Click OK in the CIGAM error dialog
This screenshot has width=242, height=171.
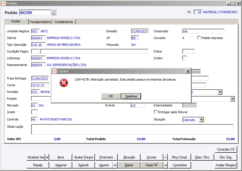point(111,96)
